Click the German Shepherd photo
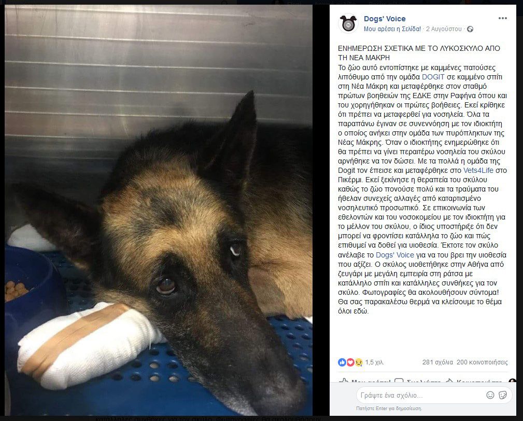This screenshot has width=523, height=421. point(159,211)
